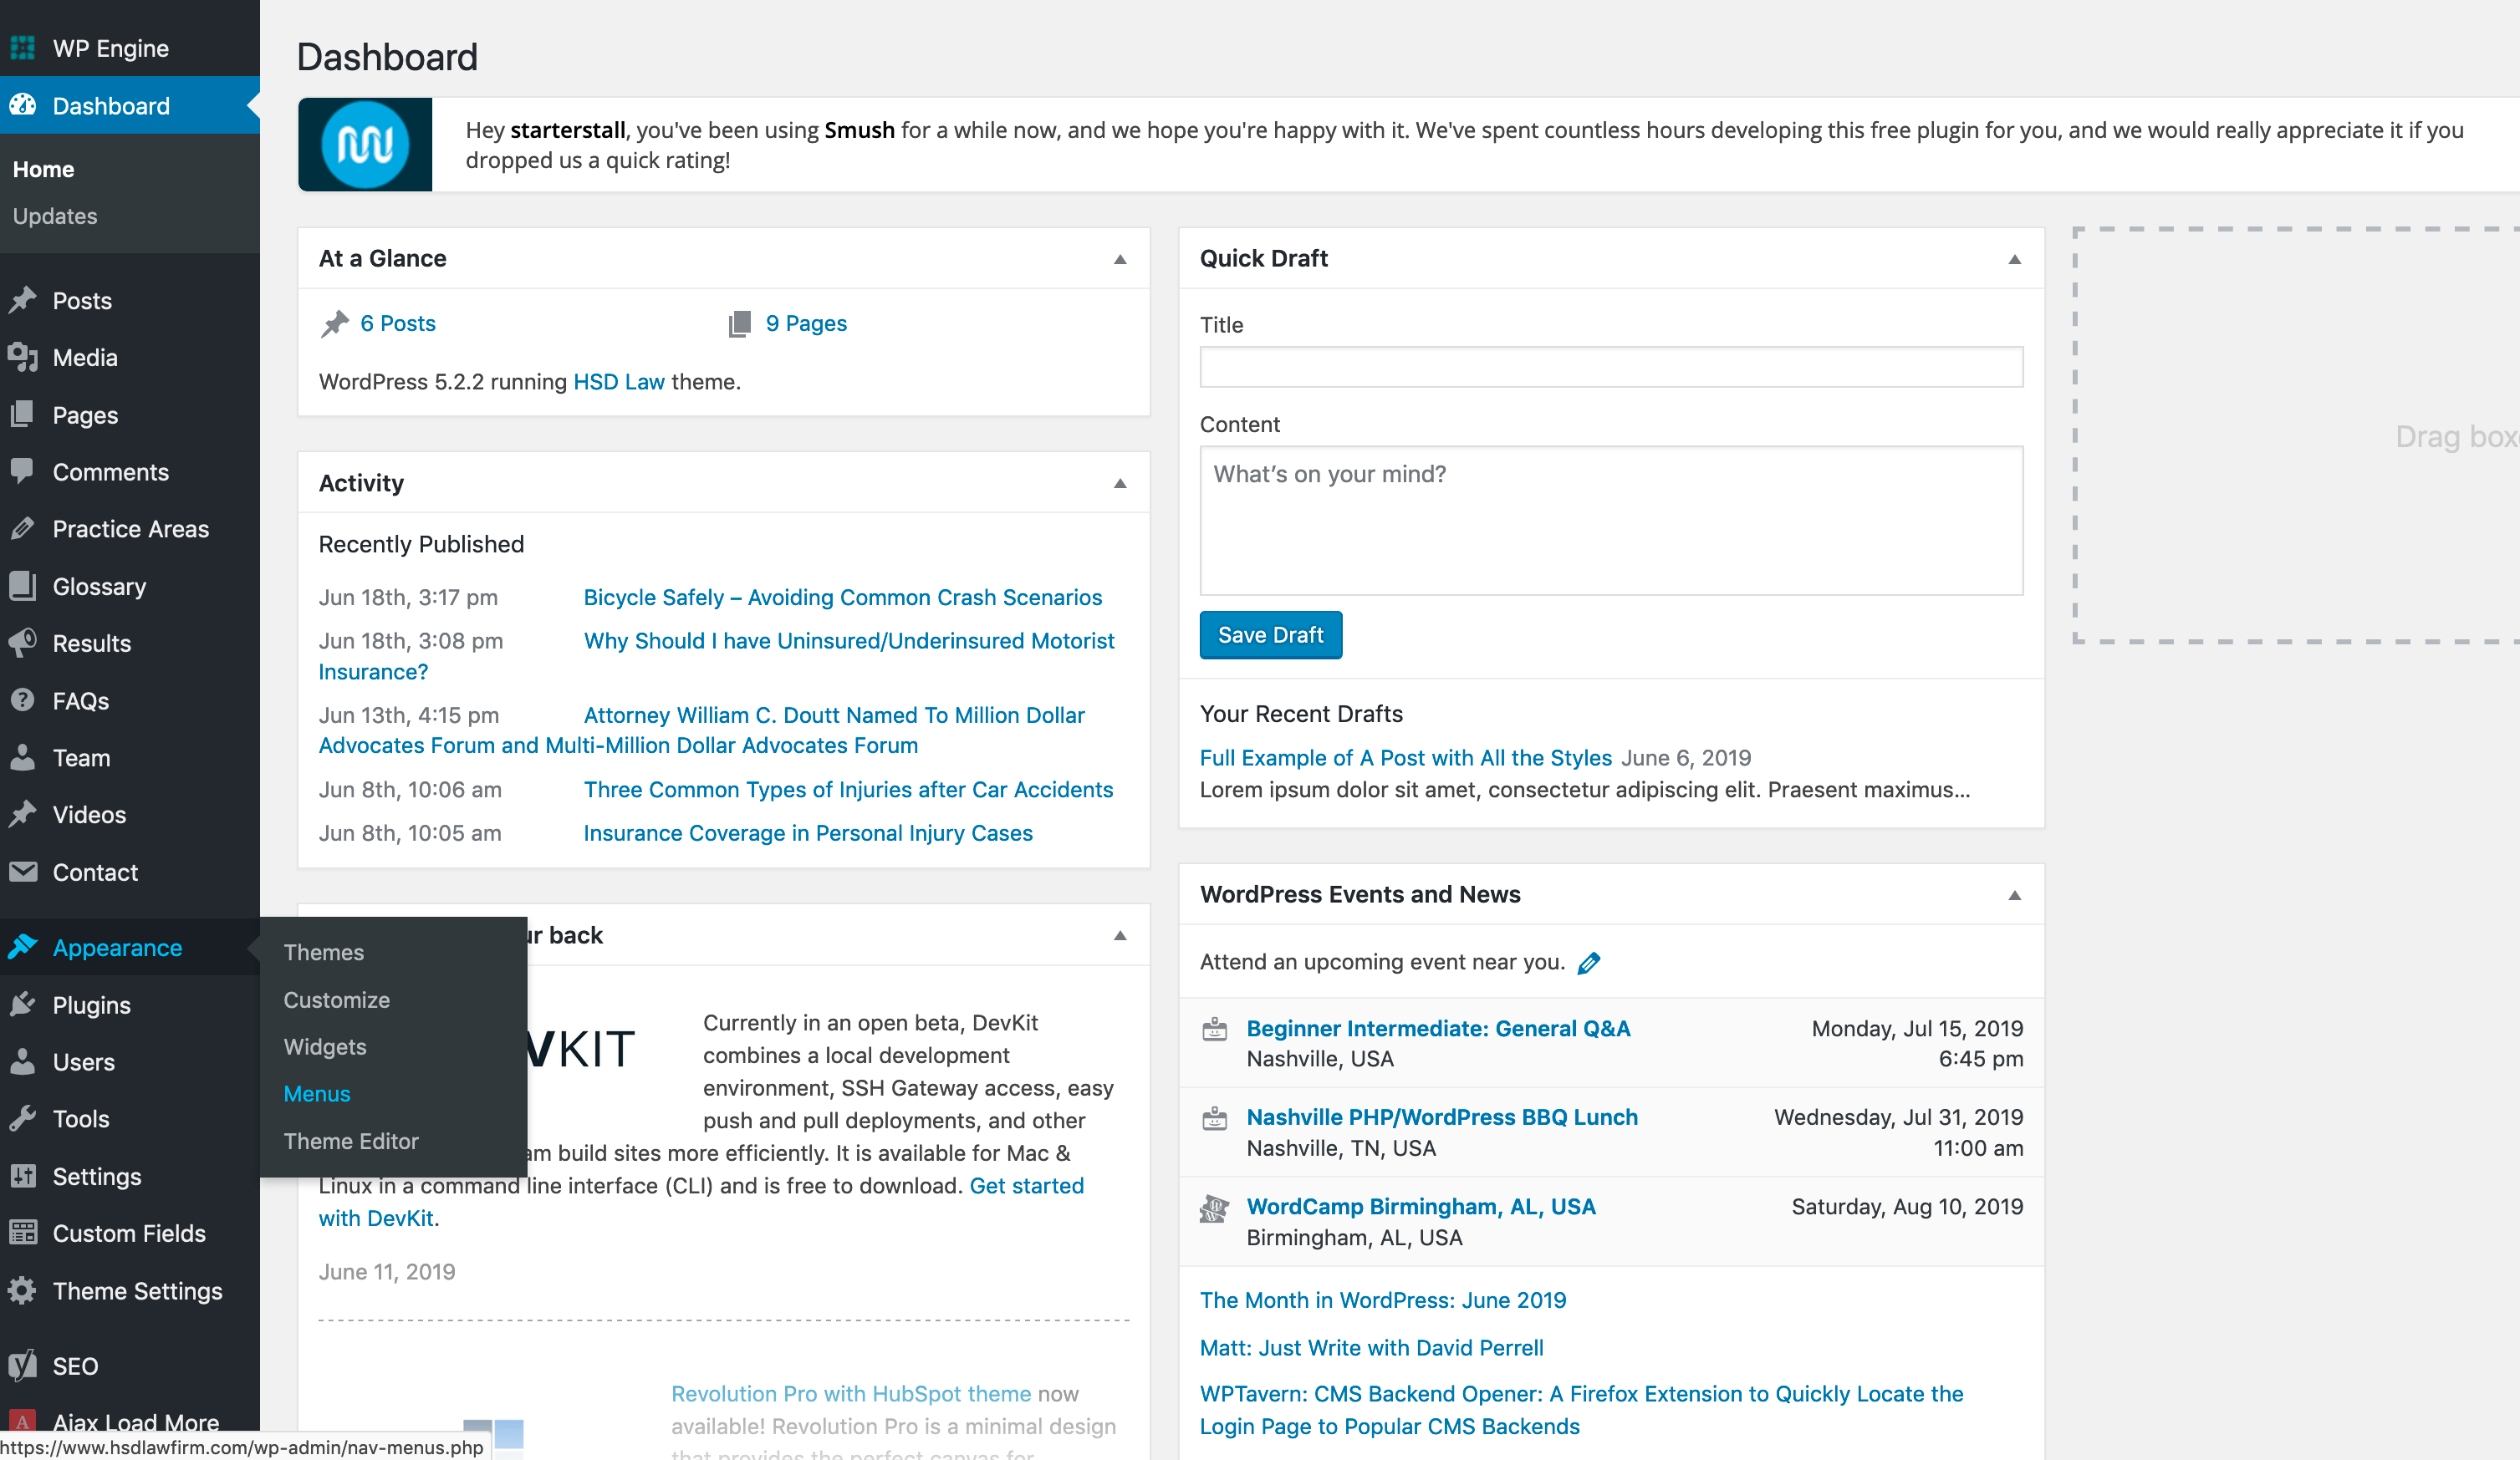Click the Plugins plug icon
Image resolution: width=2520 pixels, height=1460 pixels.
[x=23, y=1005]
